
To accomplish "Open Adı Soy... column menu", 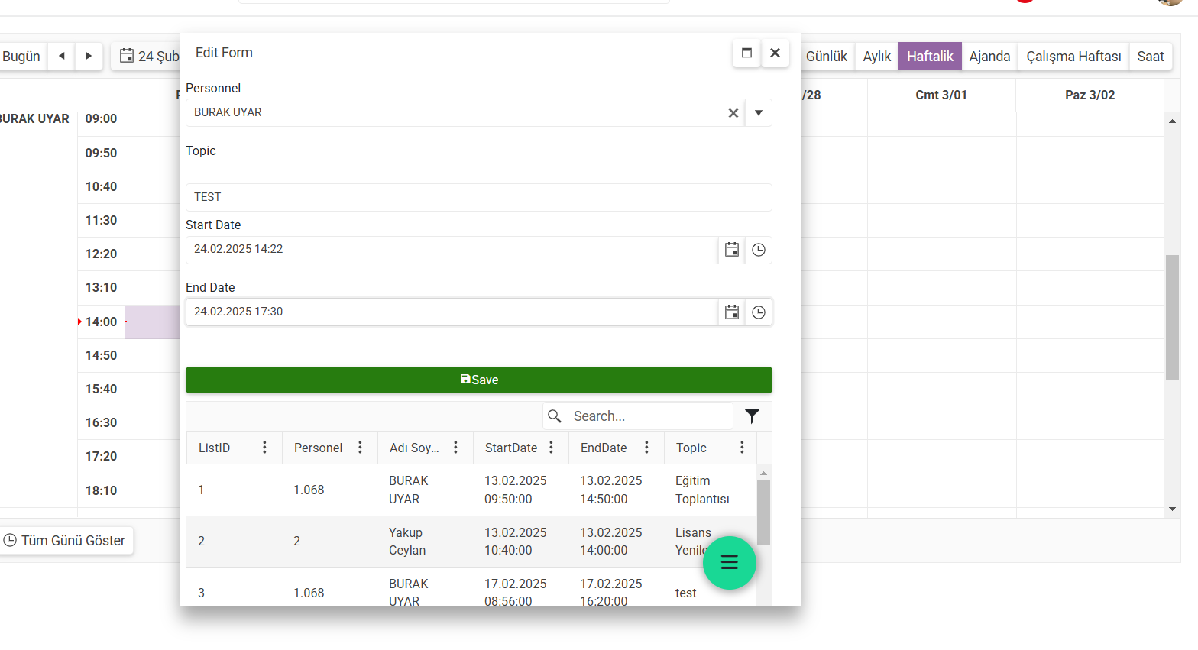I will pos(455,448).
